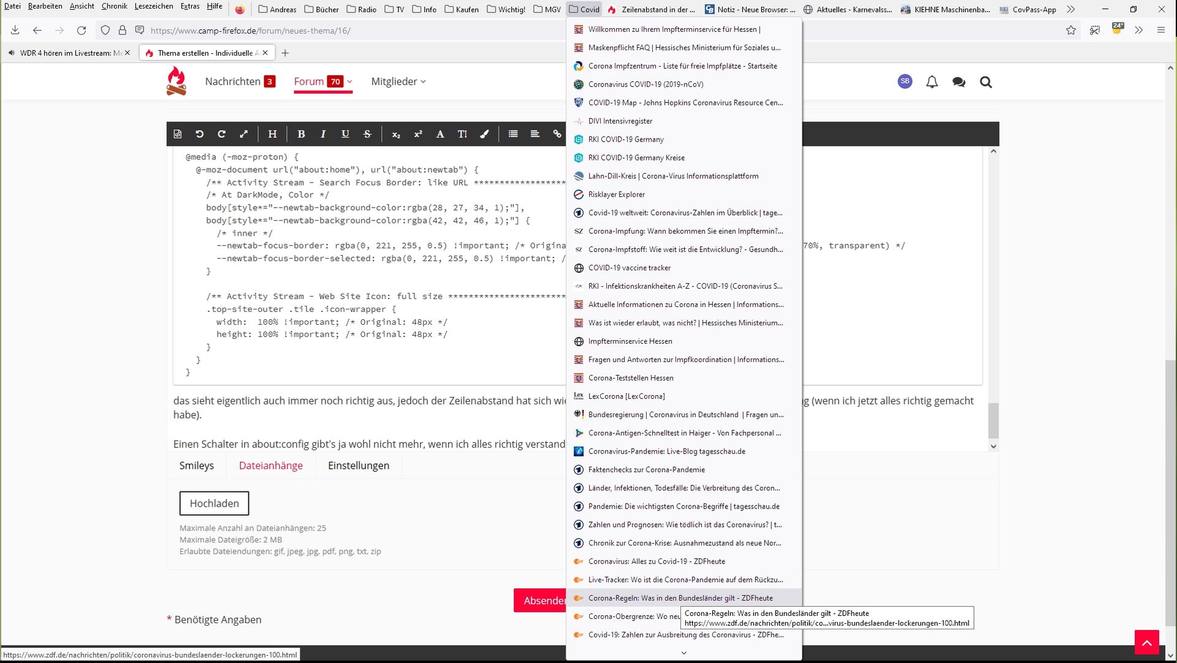
Task: Toggle editor source code view
Action: coord(178,134)
